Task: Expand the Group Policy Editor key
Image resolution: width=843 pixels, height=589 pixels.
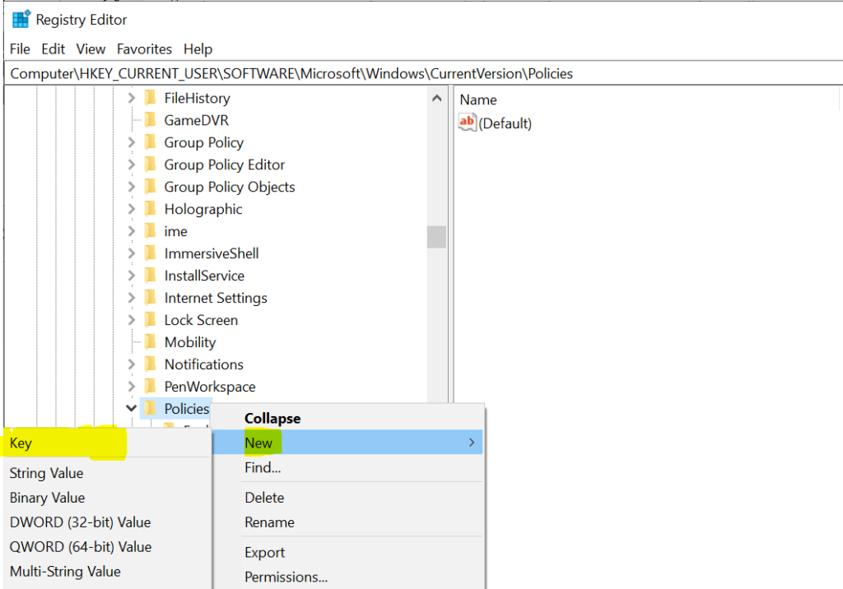Action: [x=131, y=165]
